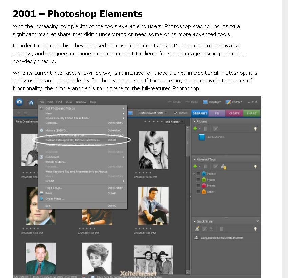Tick the People keyword tag checkbox

coord(198,174)
